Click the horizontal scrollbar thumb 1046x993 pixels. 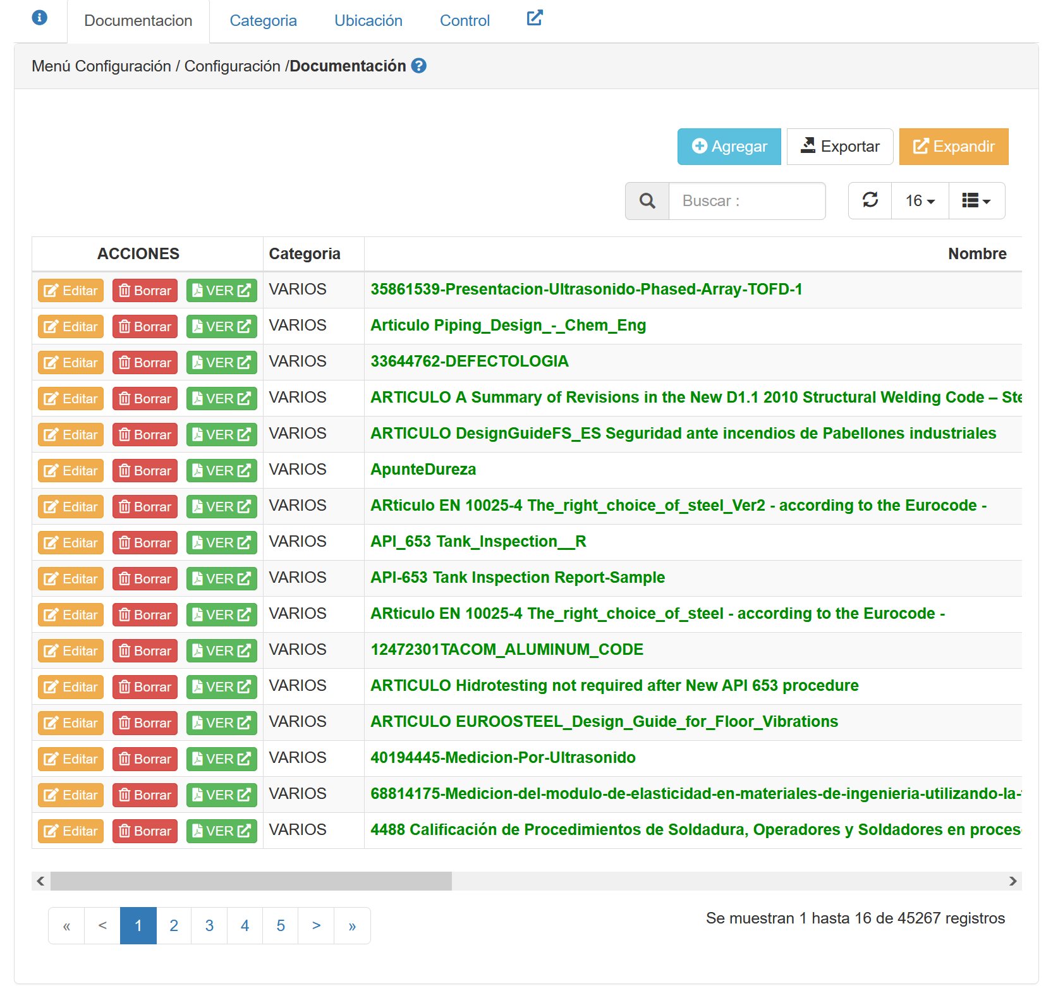pos(251,881)
